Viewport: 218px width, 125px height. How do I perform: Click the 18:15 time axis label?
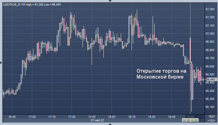[132, 117]
